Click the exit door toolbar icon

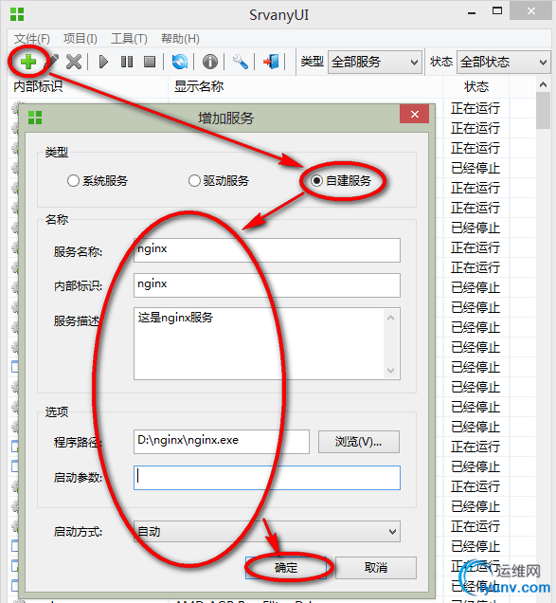271,62
